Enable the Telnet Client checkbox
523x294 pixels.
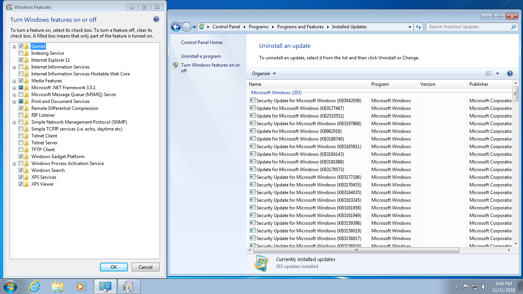tap(21, 136)
